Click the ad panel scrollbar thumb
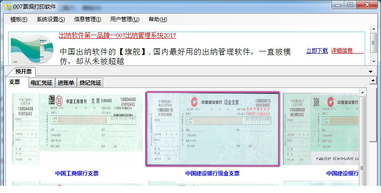Image resolution: width=381 pixels, height=193 pixels. tap(374, 43)
